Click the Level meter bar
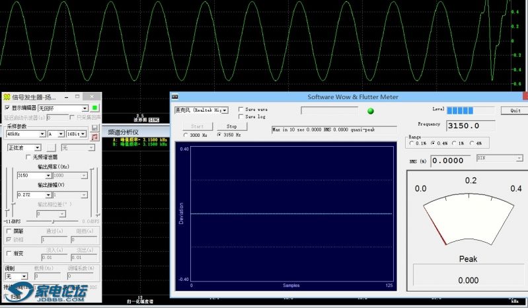The image size is (528, 308). tap(471, 110)
